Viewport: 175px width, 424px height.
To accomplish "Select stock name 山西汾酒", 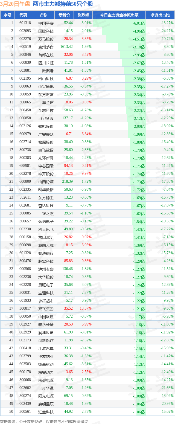I will point(46,182).
